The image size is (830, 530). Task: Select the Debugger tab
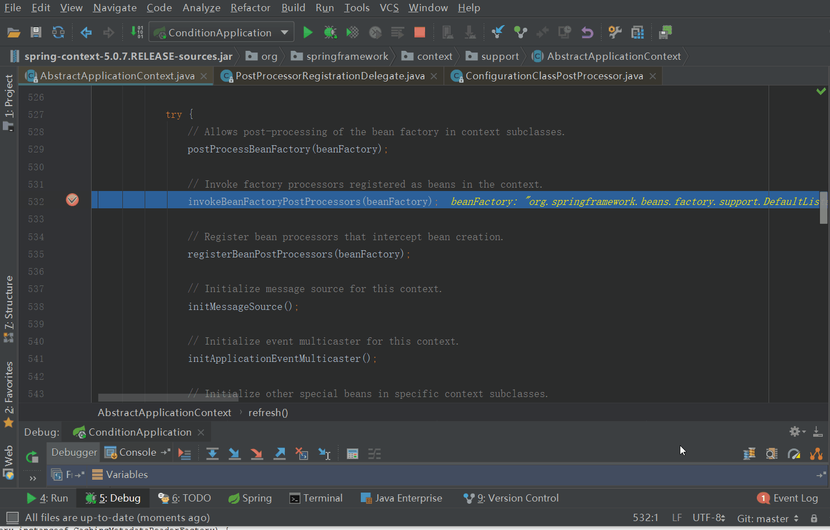(x=74, y=452)
